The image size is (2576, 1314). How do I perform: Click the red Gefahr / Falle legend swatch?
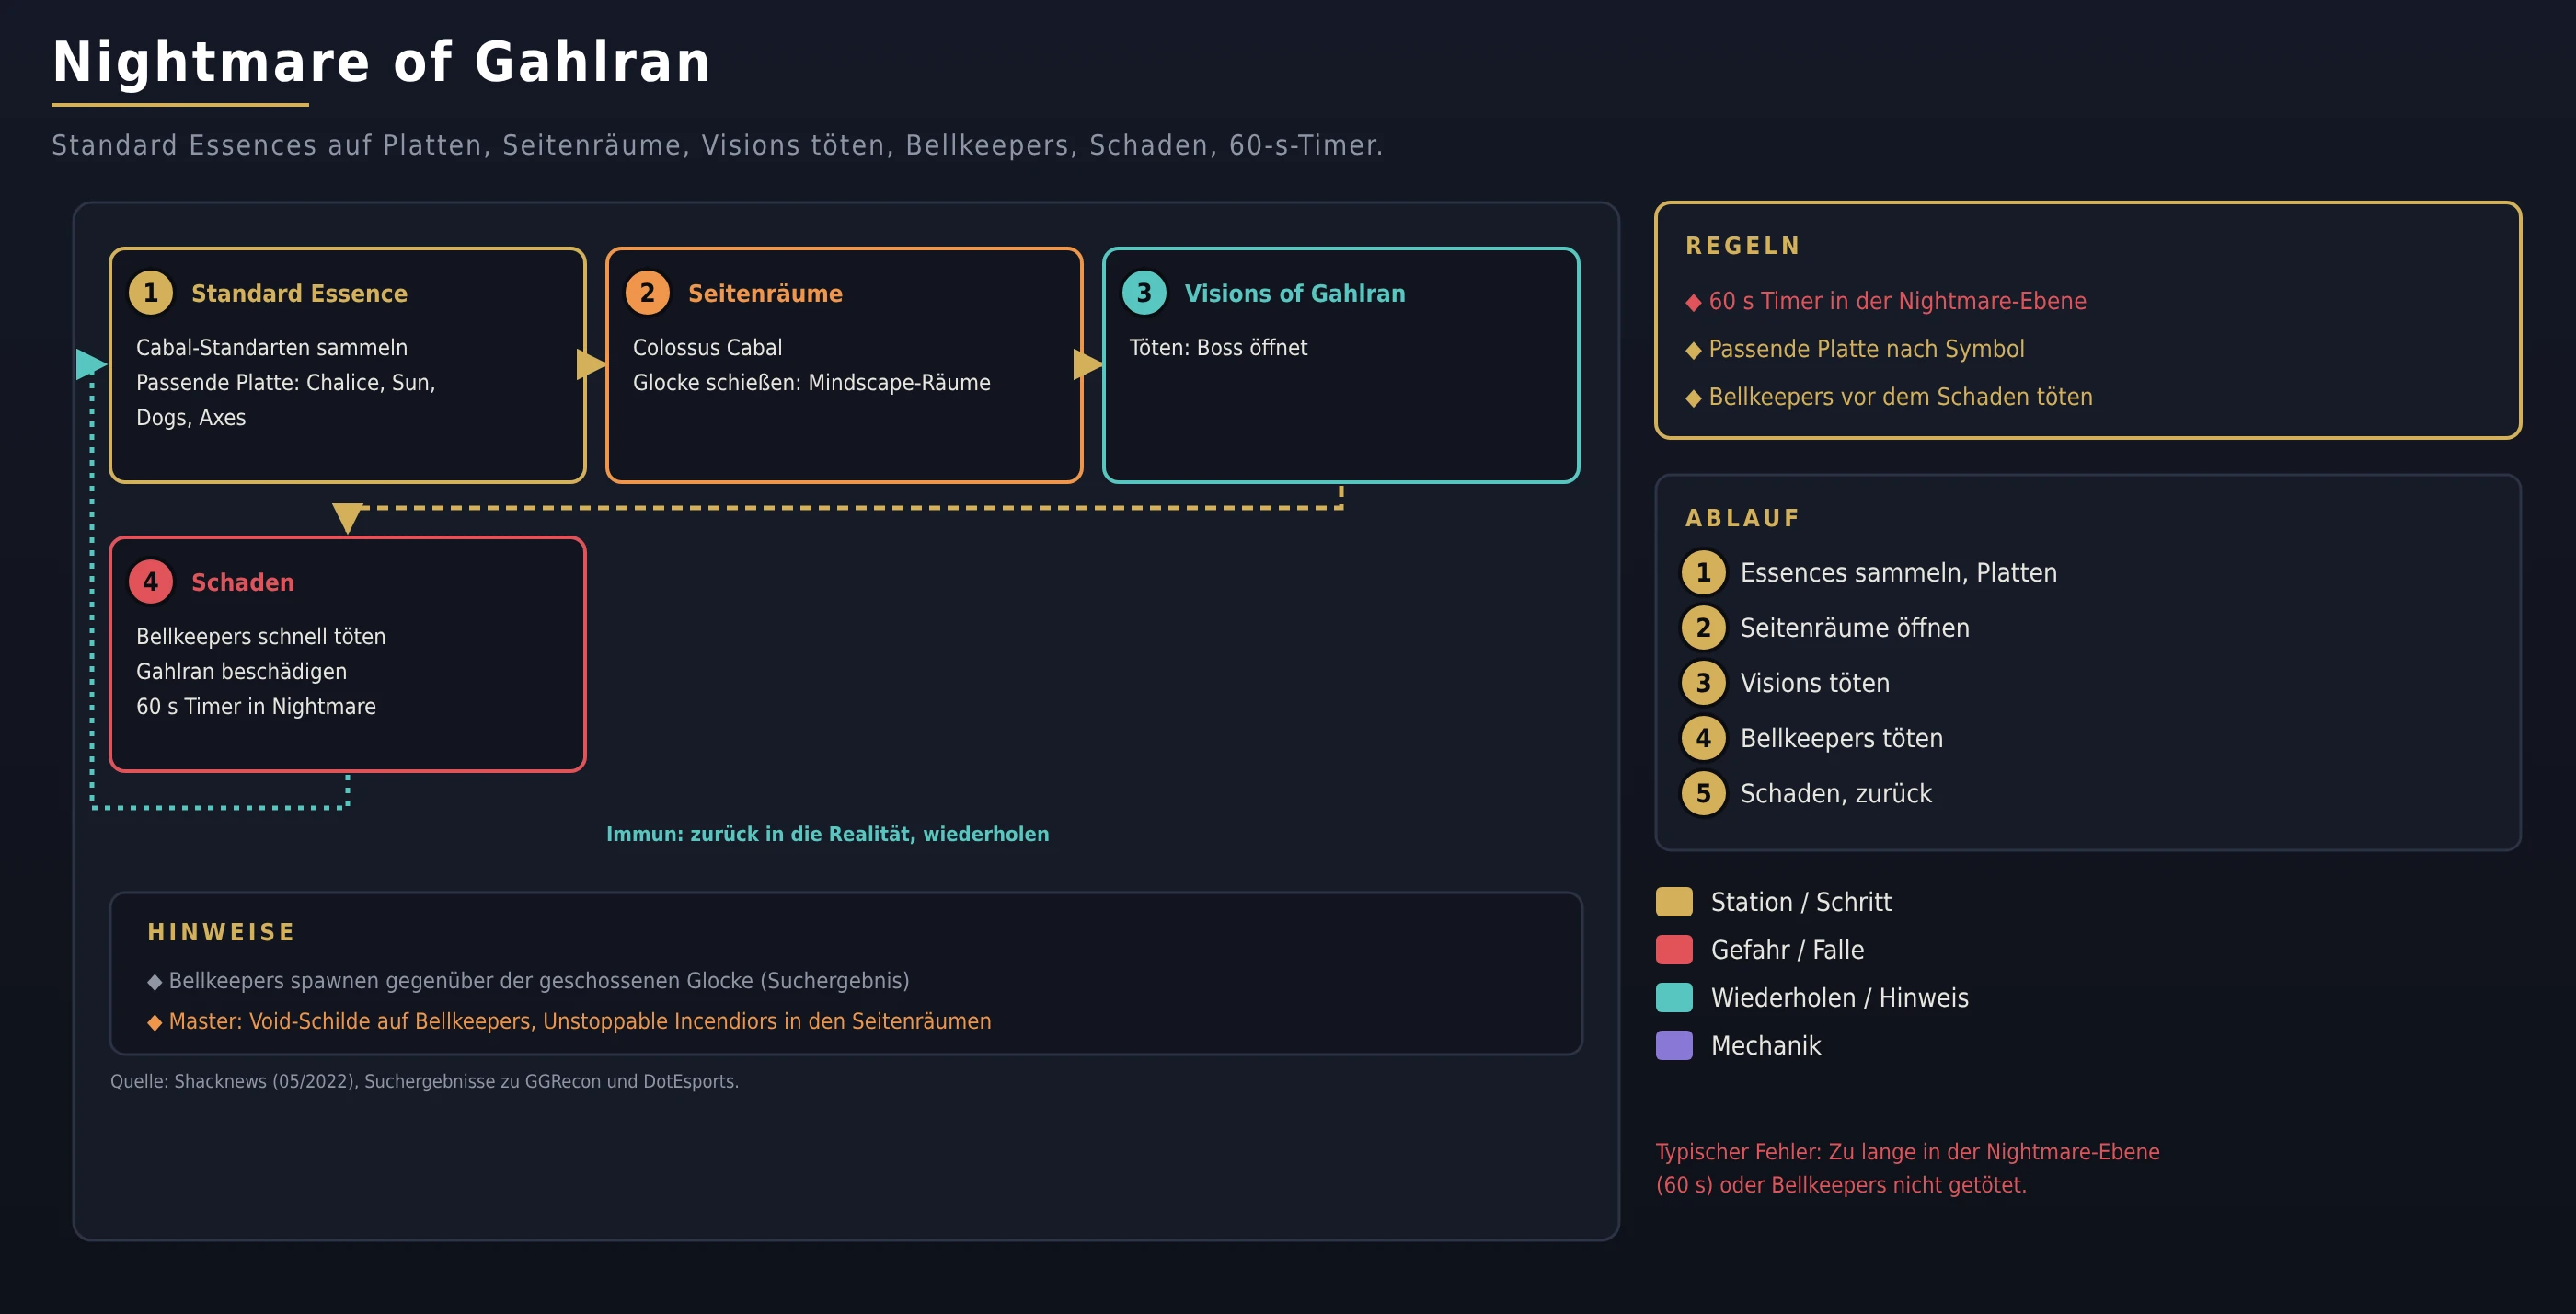pos(1674,950)
